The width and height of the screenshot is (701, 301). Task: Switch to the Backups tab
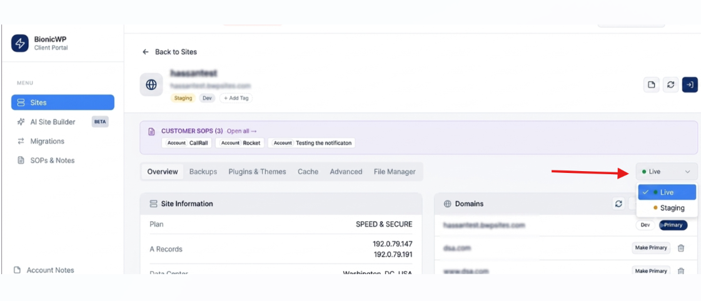(203, 172)
